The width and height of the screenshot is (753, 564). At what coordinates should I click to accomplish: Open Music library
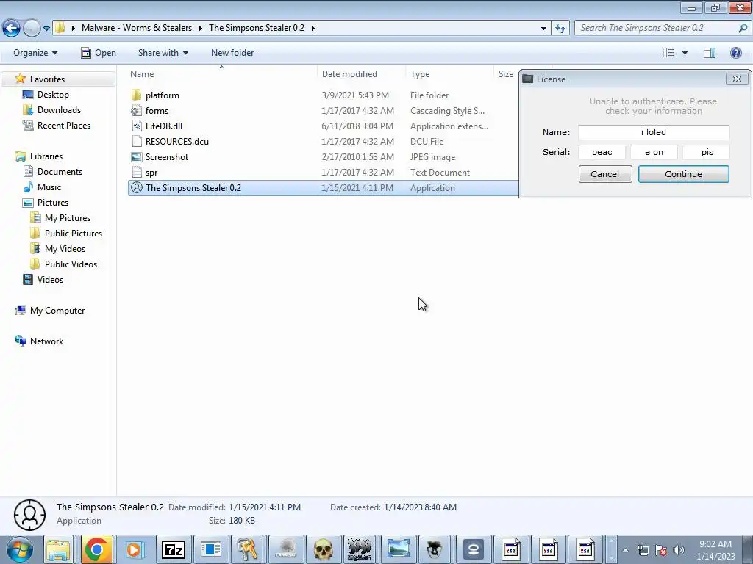pyautogui.click(x=49, y=187)
